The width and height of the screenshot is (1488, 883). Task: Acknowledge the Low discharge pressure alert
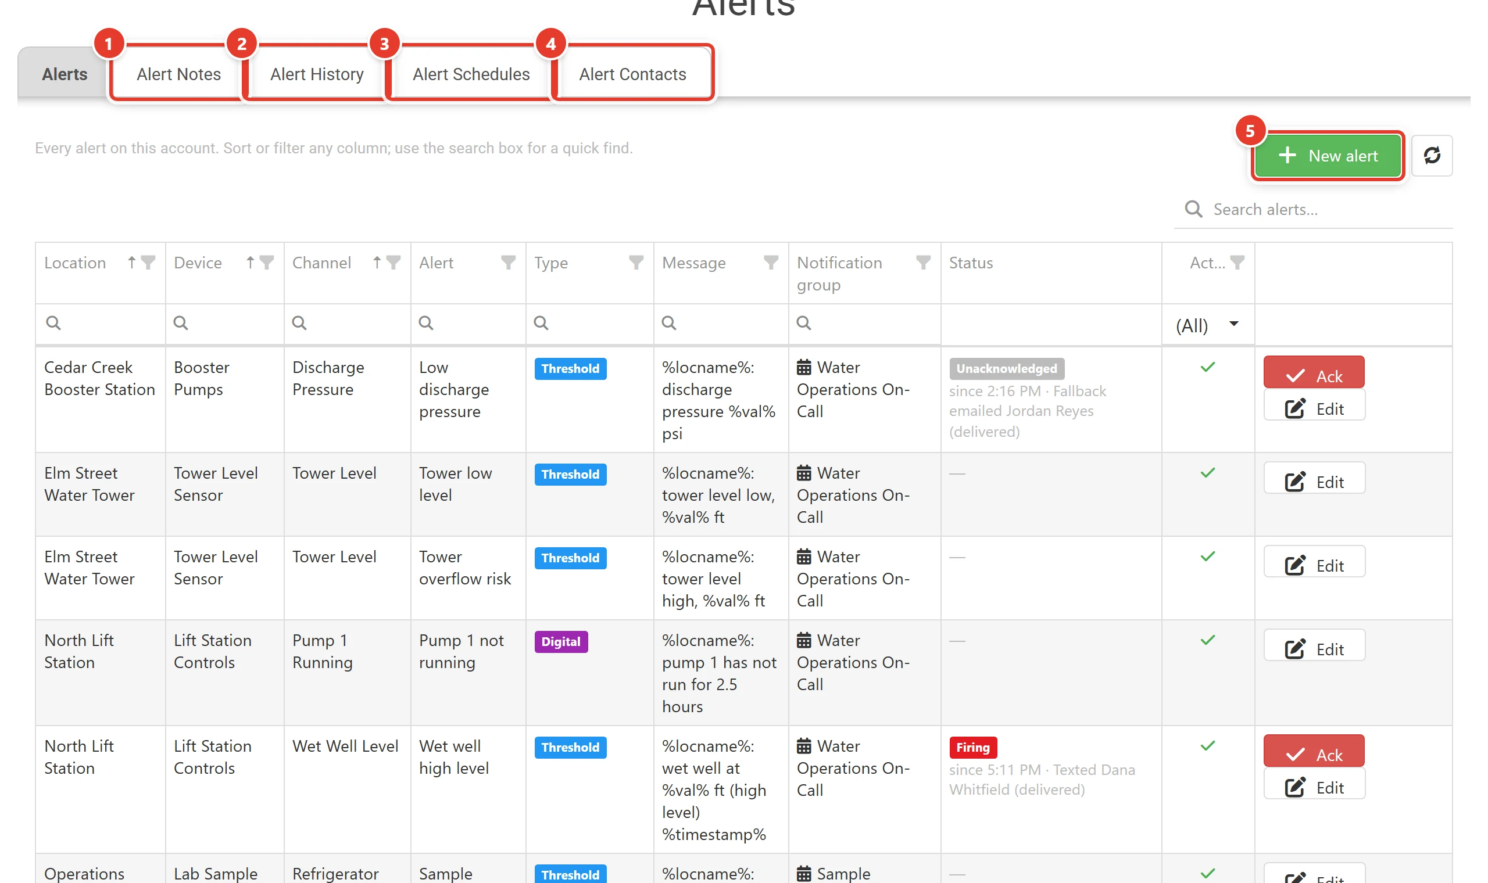1314,372
